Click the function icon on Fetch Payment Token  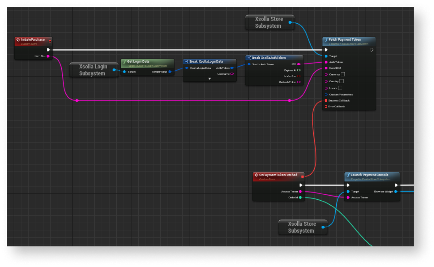(326, 40)
